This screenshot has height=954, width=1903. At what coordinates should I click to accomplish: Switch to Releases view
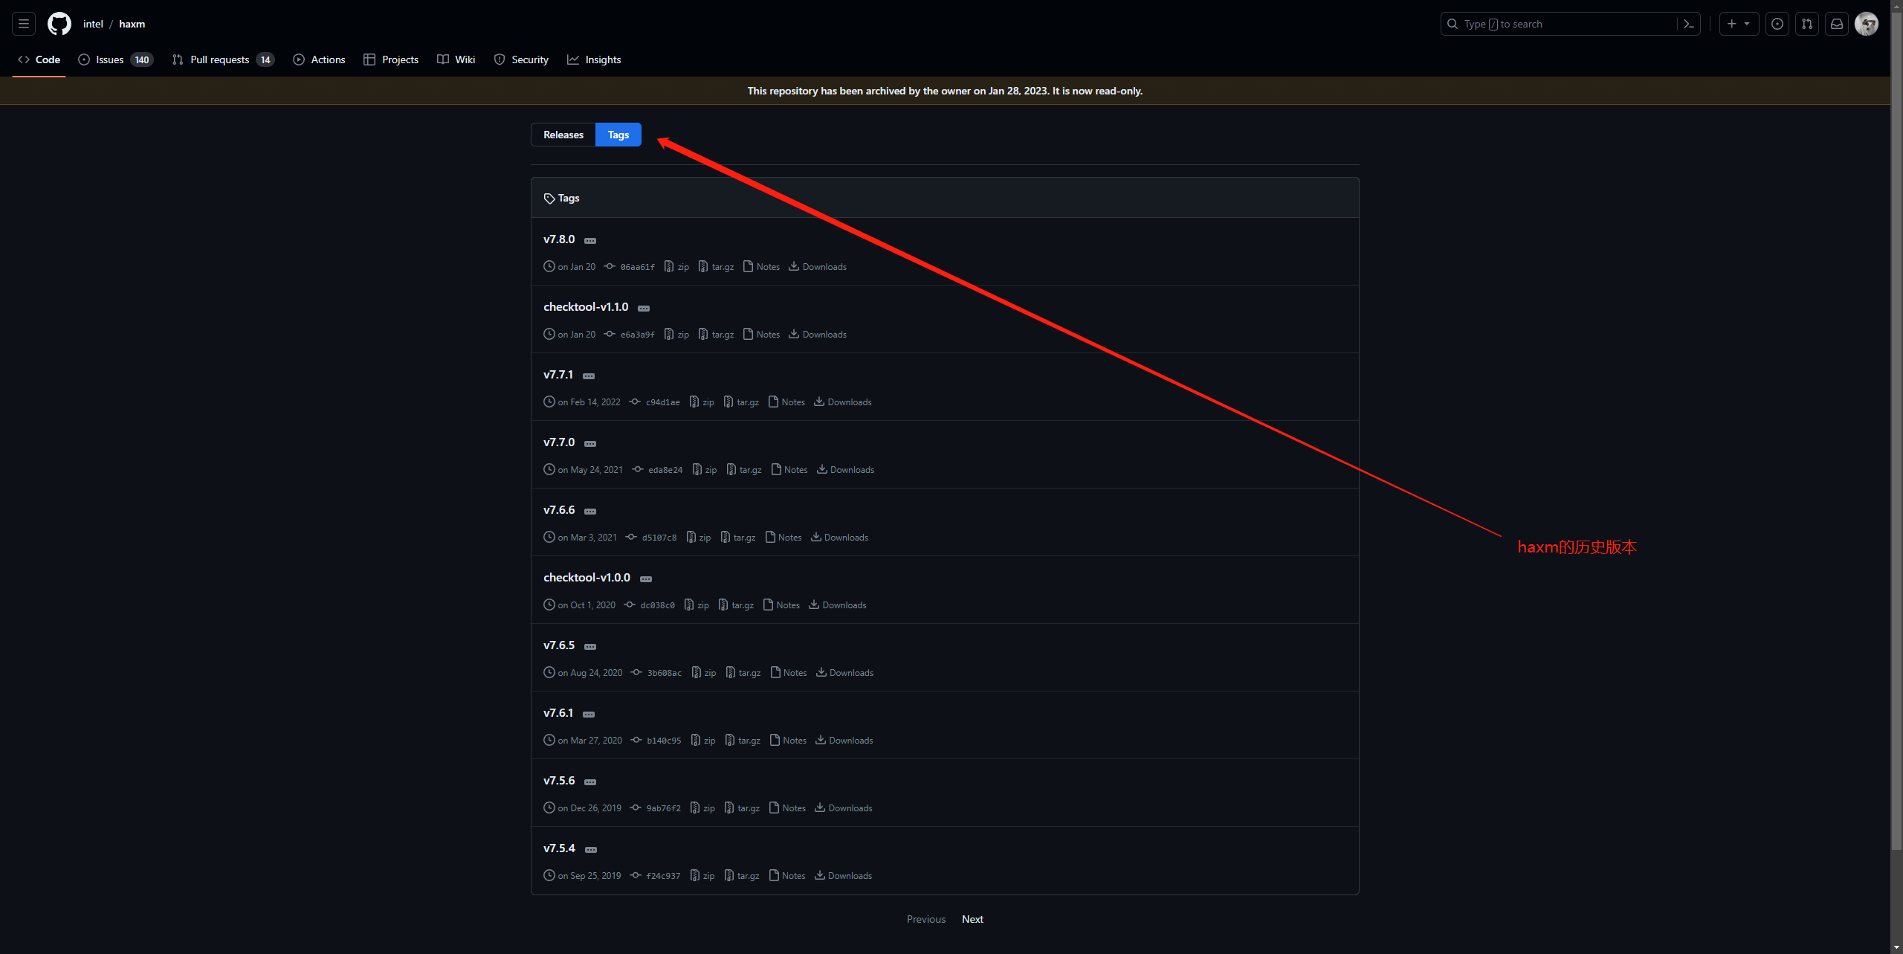pos(563,135)
